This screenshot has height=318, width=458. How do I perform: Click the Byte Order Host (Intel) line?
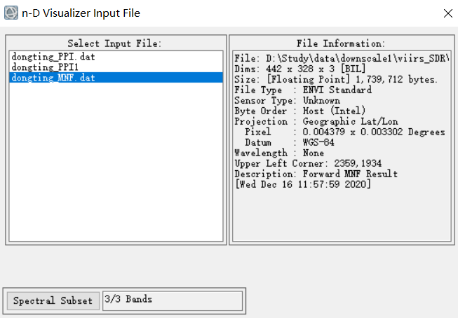tap(299, 111)
